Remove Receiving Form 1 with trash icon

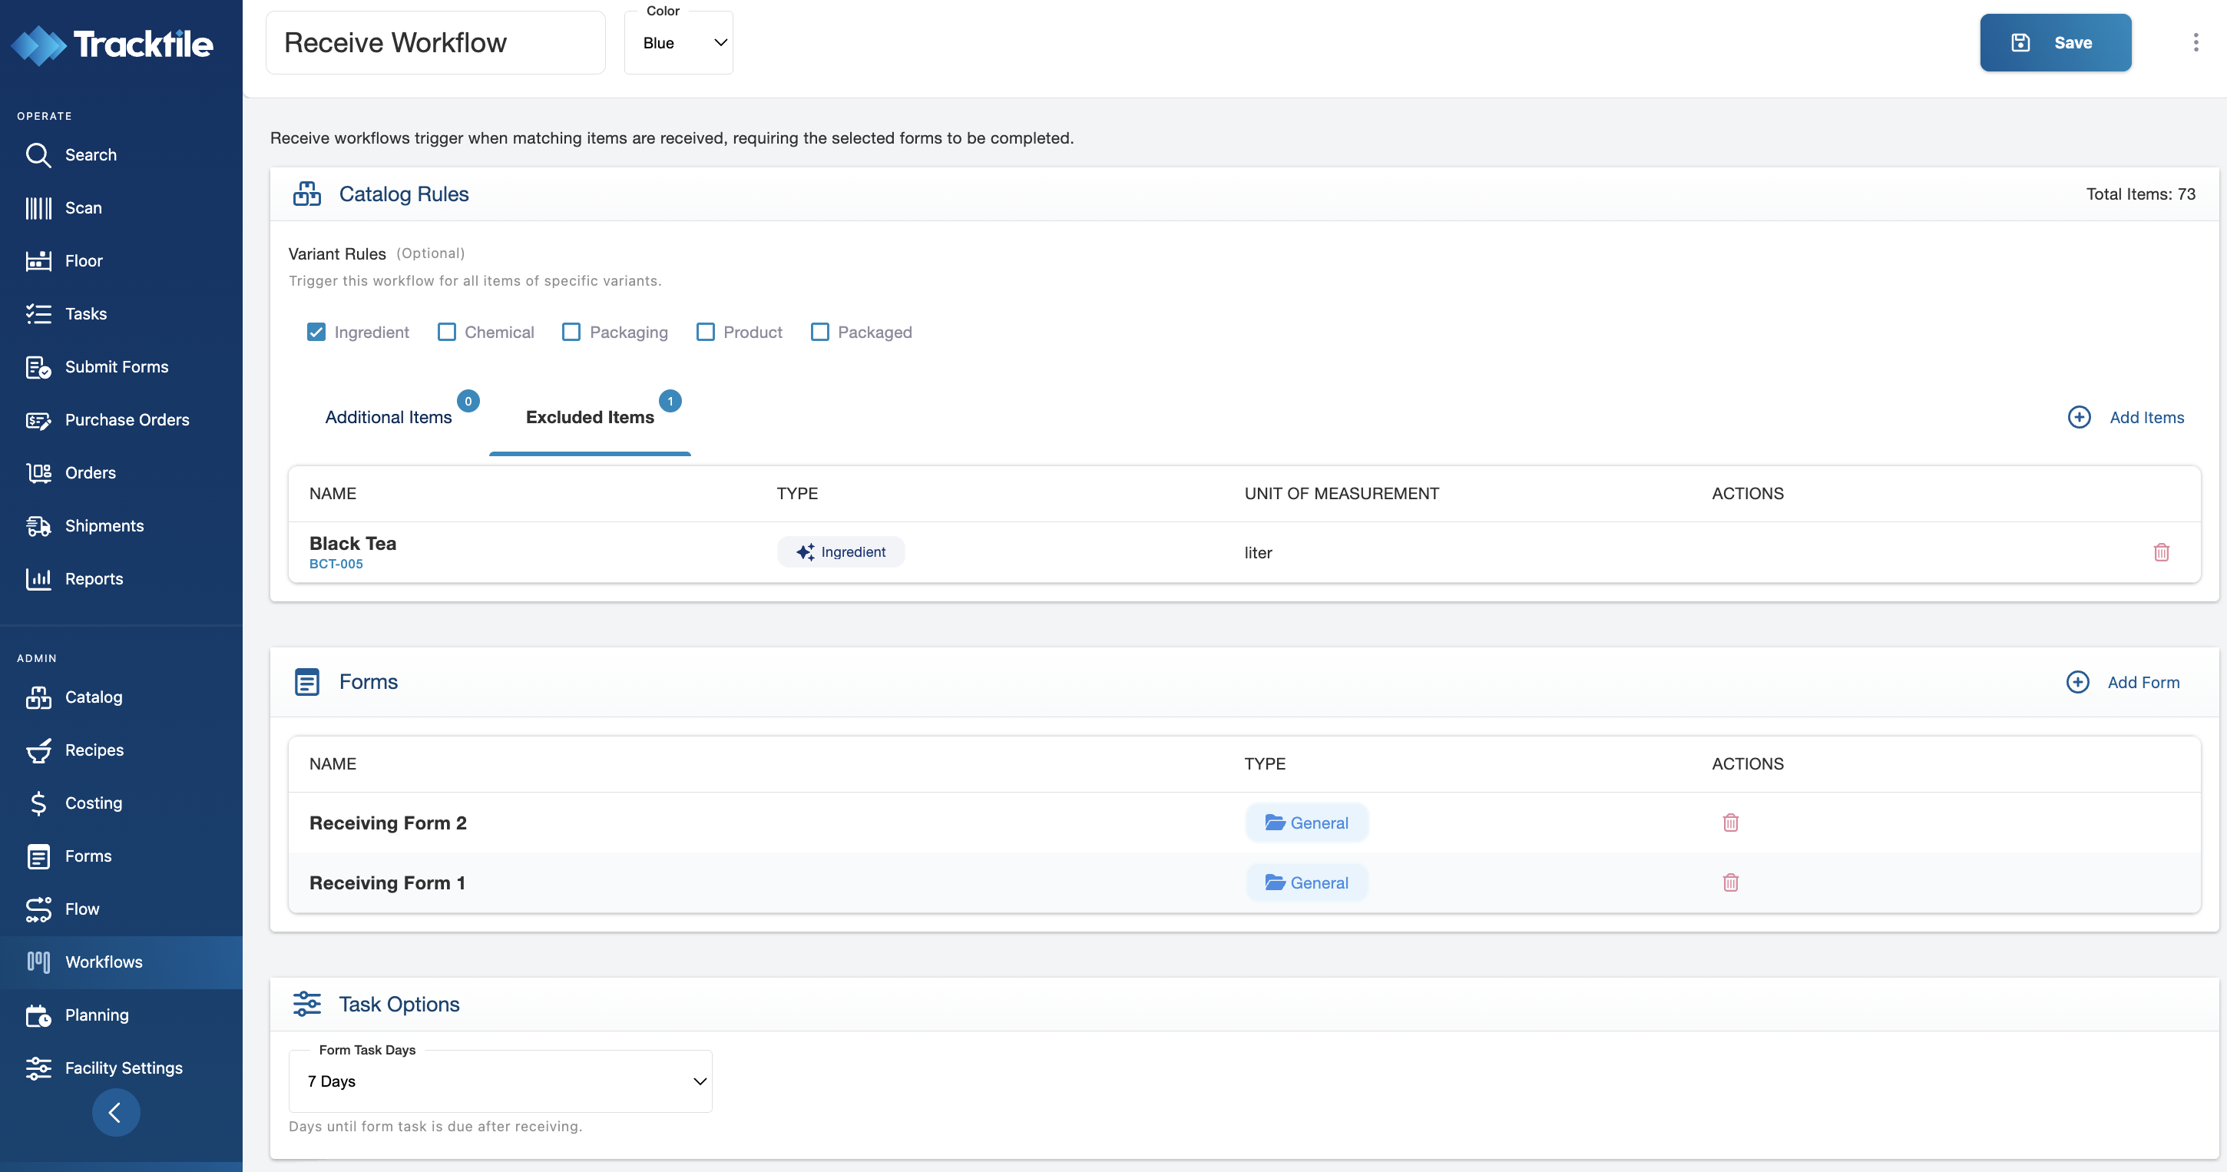click(x=1730, y=882)
